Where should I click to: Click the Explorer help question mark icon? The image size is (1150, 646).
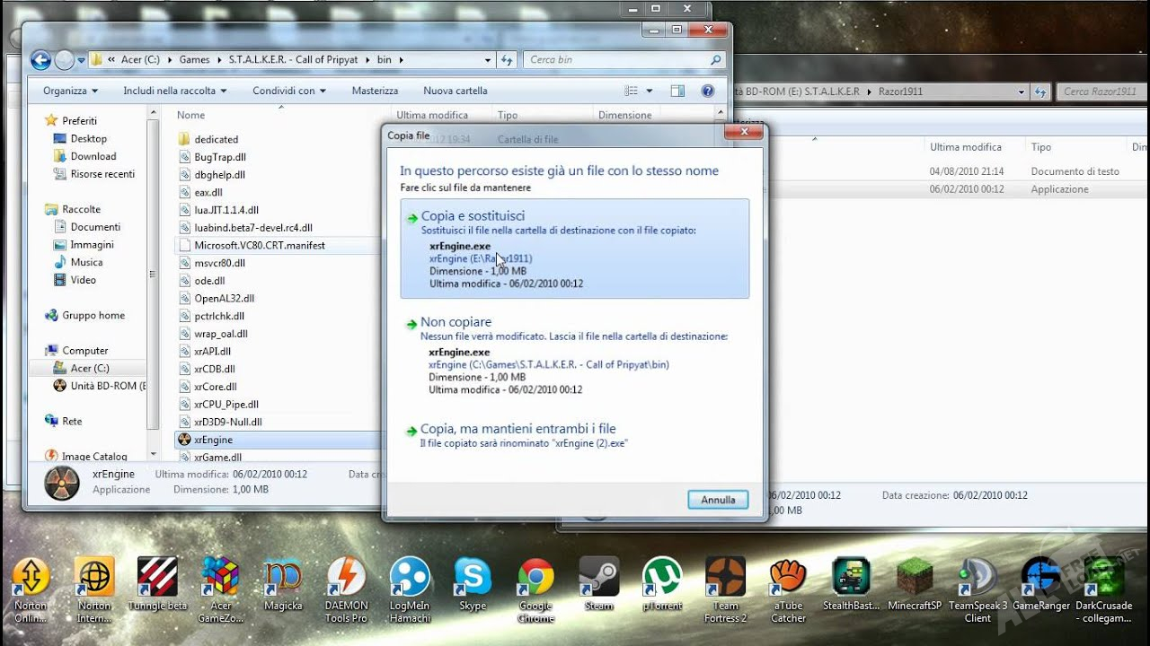(707, 91)
